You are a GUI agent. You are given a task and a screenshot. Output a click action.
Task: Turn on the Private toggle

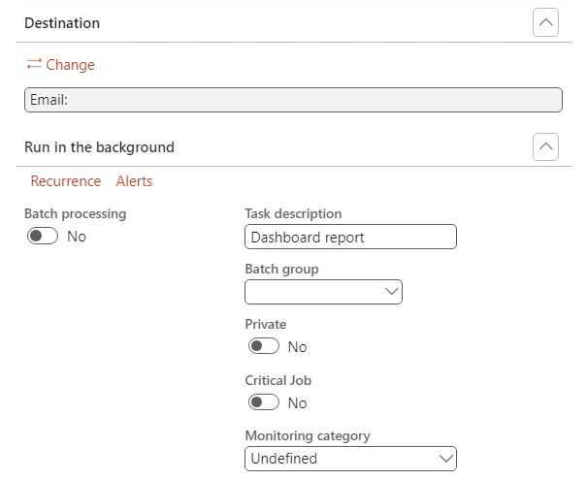click(264, 346)
